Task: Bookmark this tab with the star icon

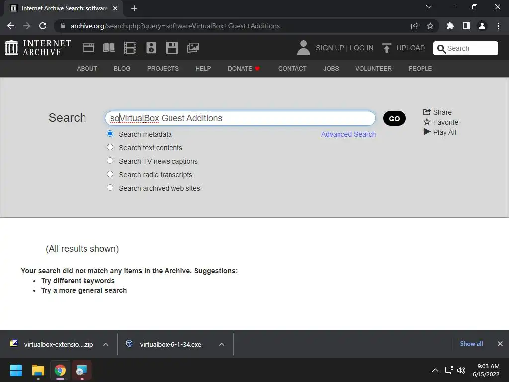Action: (x=430, y=26)
